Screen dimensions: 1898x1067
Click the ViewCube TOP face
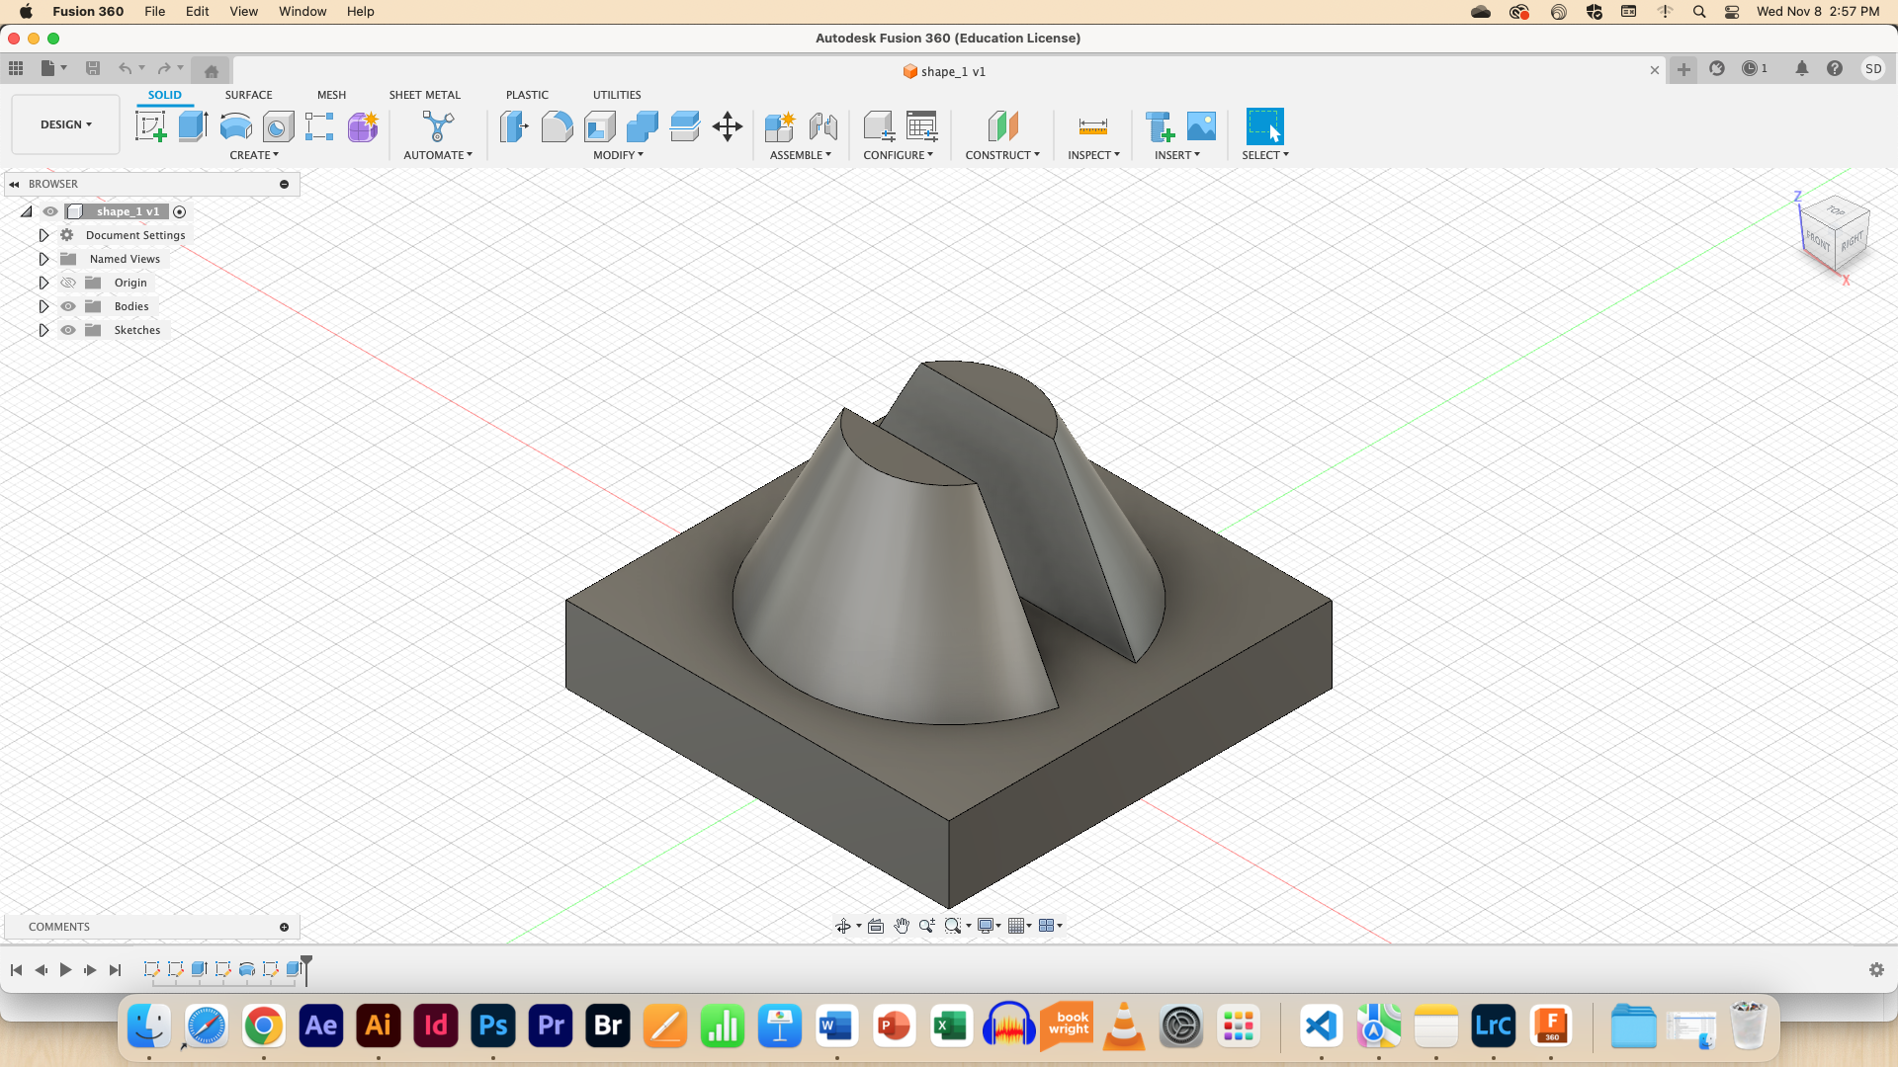[x=1836, y=210]
